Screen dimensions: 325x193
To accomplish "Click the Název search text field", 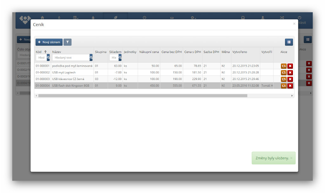I will click(x=71, y=57).
